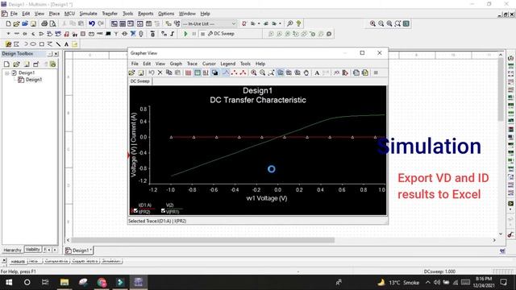This screenshot has width=516, height=290.
Task: Toggle show symbols on traces icon in Grapher toolbar
Action: coord(235,72)
